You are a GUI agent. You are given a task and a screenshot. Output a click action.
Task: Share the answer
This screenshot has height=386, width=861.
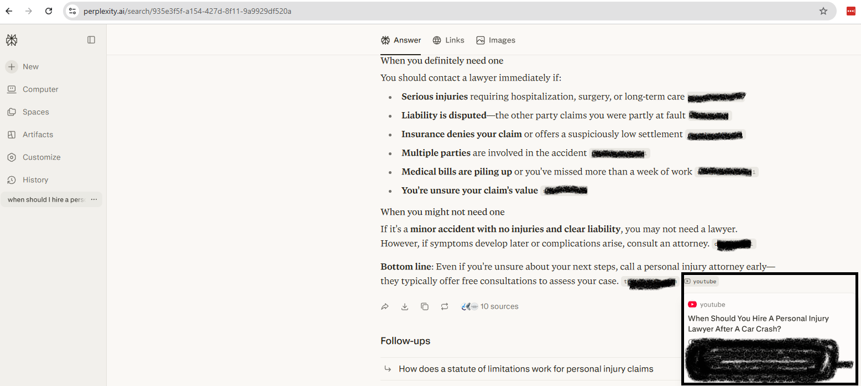385,306
